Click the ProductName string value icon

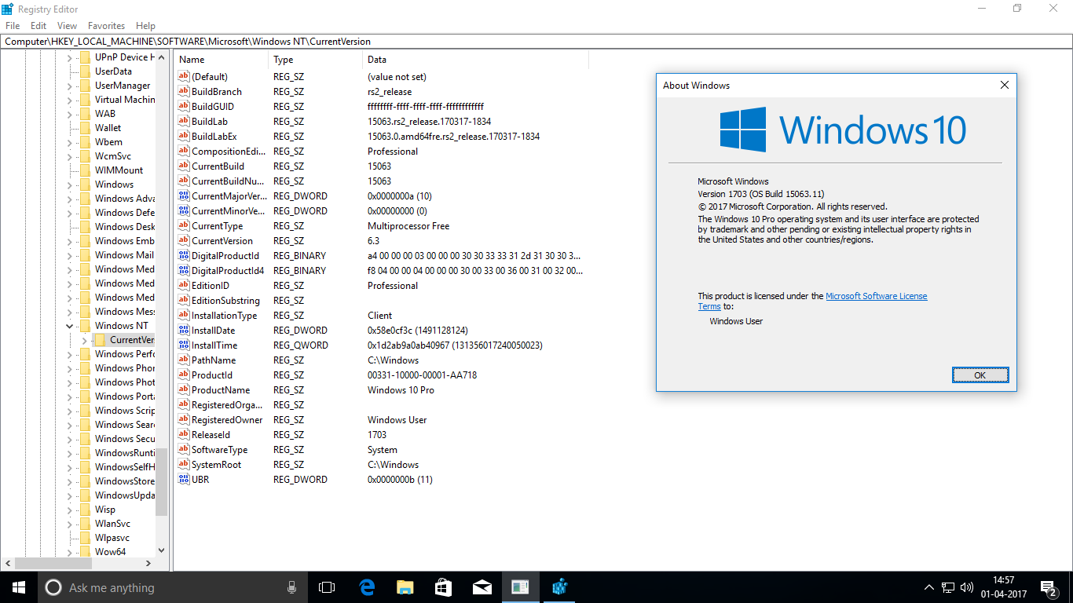click(x=185, y=390)
